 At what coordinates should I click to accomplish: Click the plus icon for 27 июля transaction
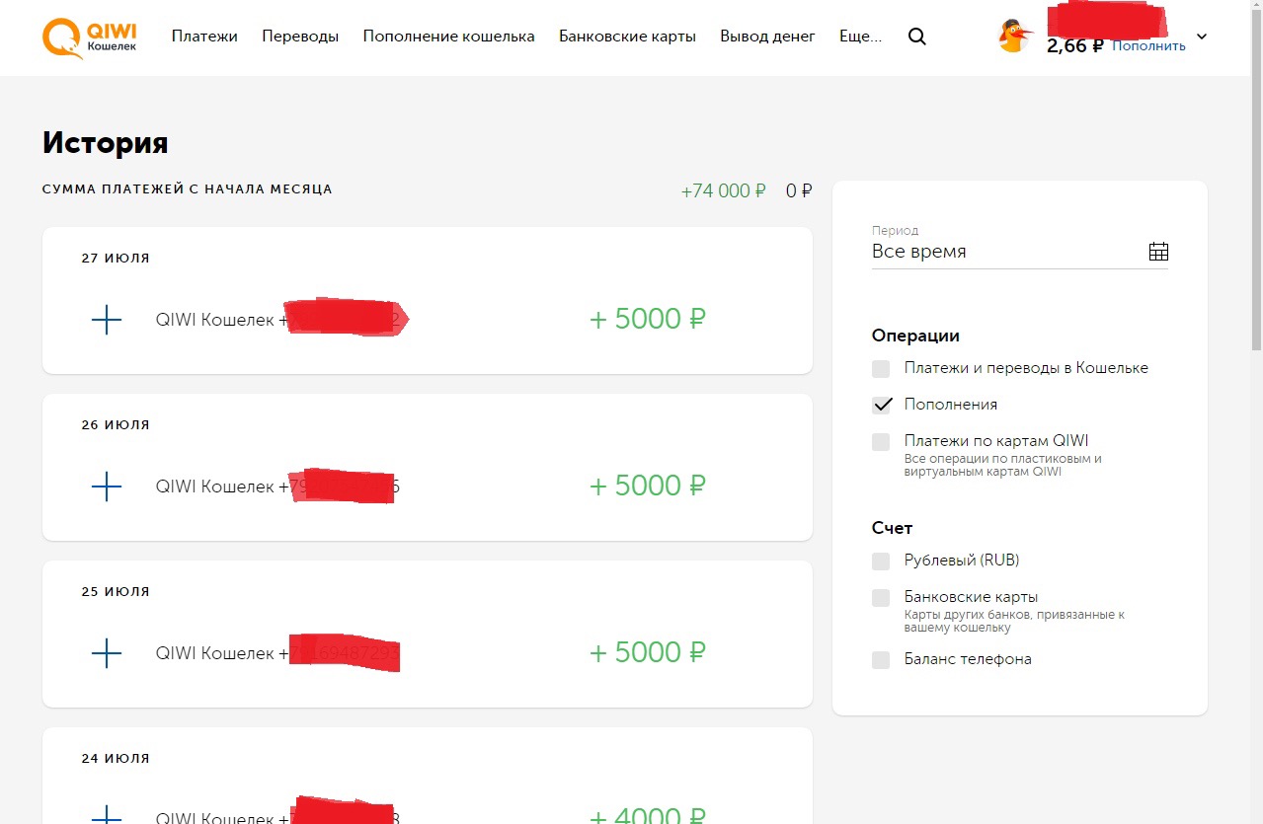coord(106,320)
